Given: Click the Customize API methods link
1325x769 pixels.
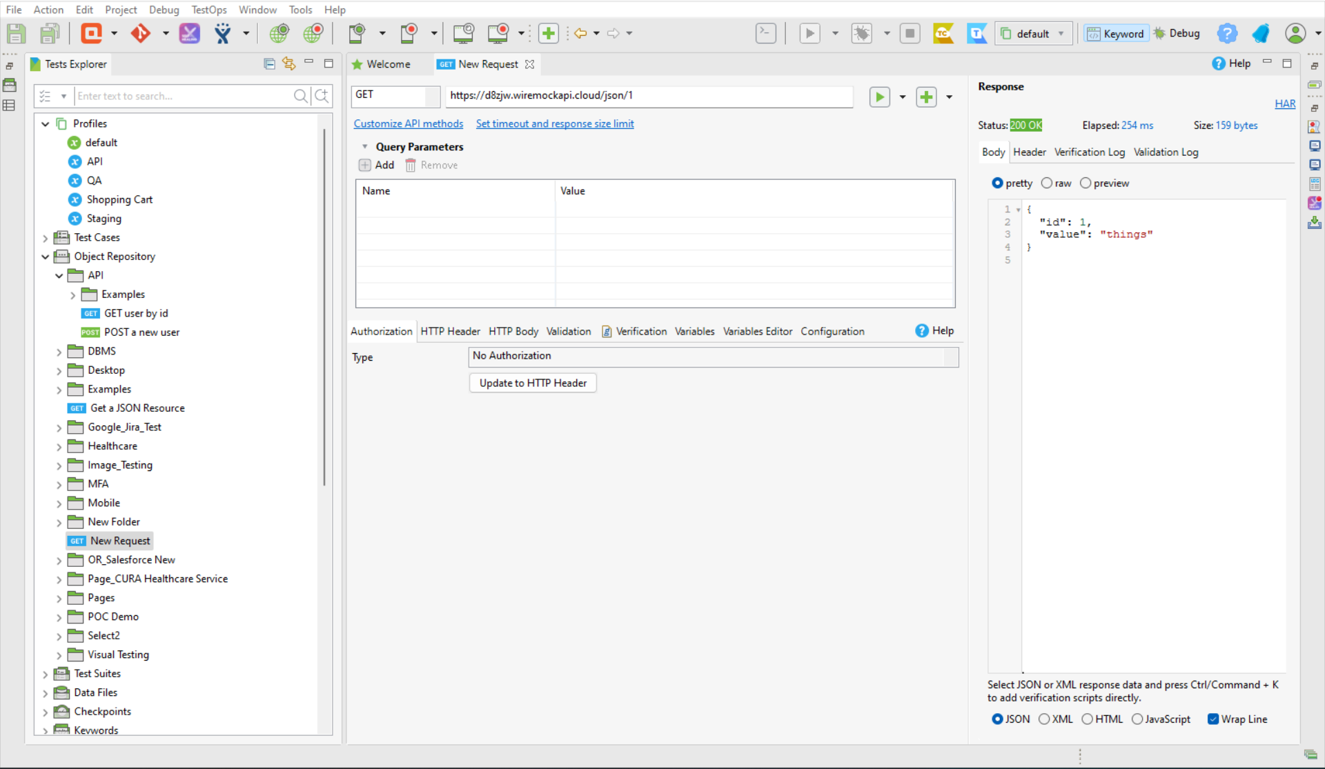Looking at the screenshot, I should [409, 124].
